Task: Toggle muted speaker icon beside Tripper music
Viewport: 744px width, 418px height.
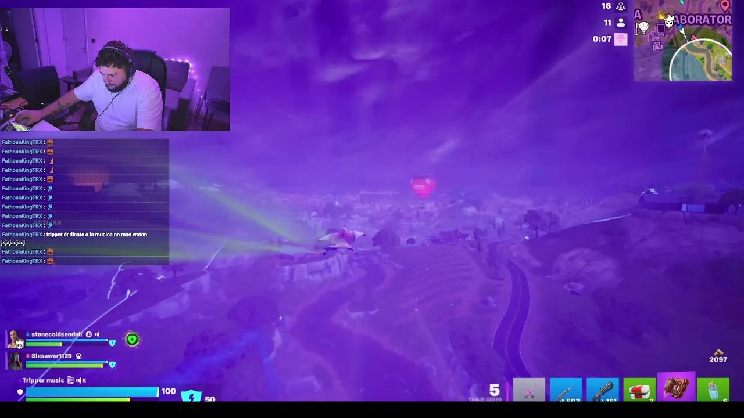Action: 81,380
